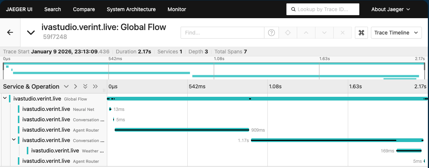Open the About Jaeger menu
Image resolution: width=429 pixels, height=168 pixels.
pos(390,9)
